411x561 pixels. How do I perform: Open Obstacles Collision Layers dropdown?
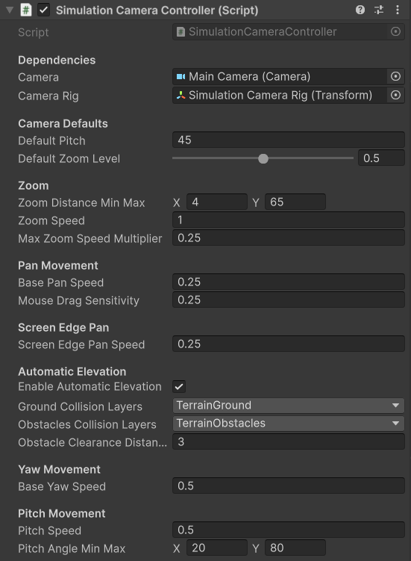pyautogui.click(x=289, y=424)
